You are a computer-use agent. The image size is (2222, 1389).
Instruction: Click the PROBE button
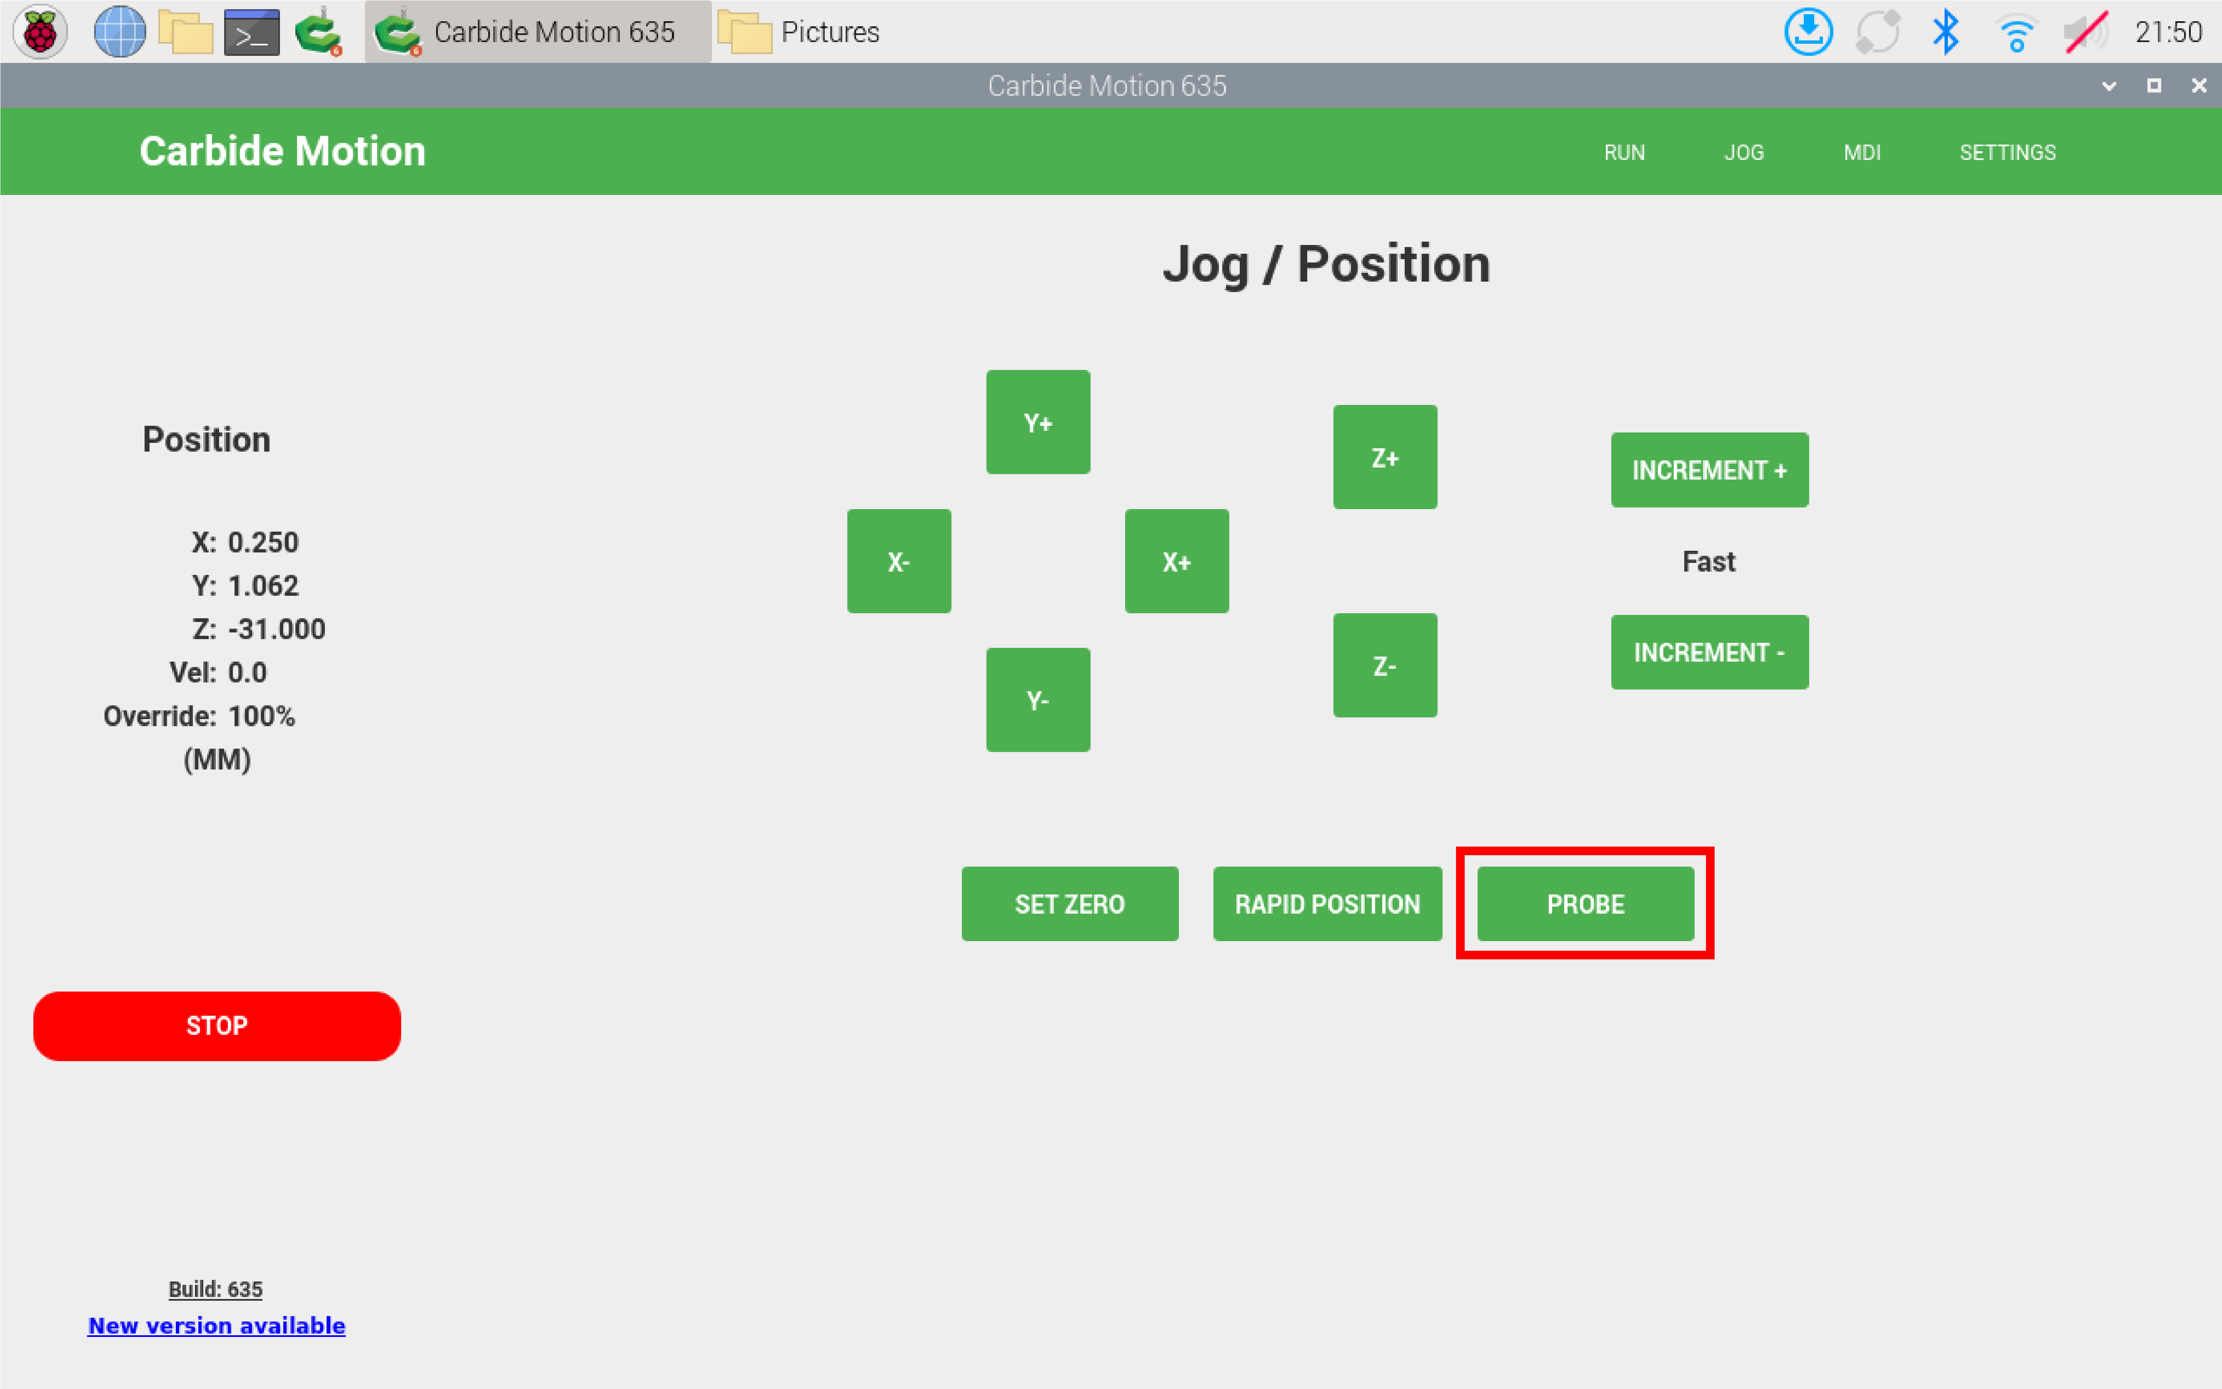tap(1585, 904)
